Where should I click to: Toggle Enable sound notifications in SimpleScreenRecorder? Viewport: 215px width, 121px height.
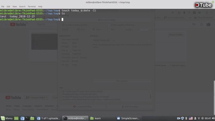click(121, 25)
